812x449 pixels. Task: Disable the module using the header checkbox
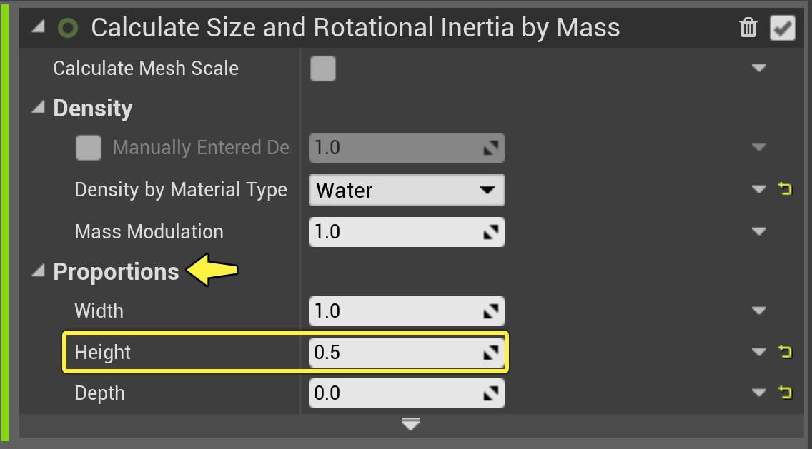(x=783, y=28)
